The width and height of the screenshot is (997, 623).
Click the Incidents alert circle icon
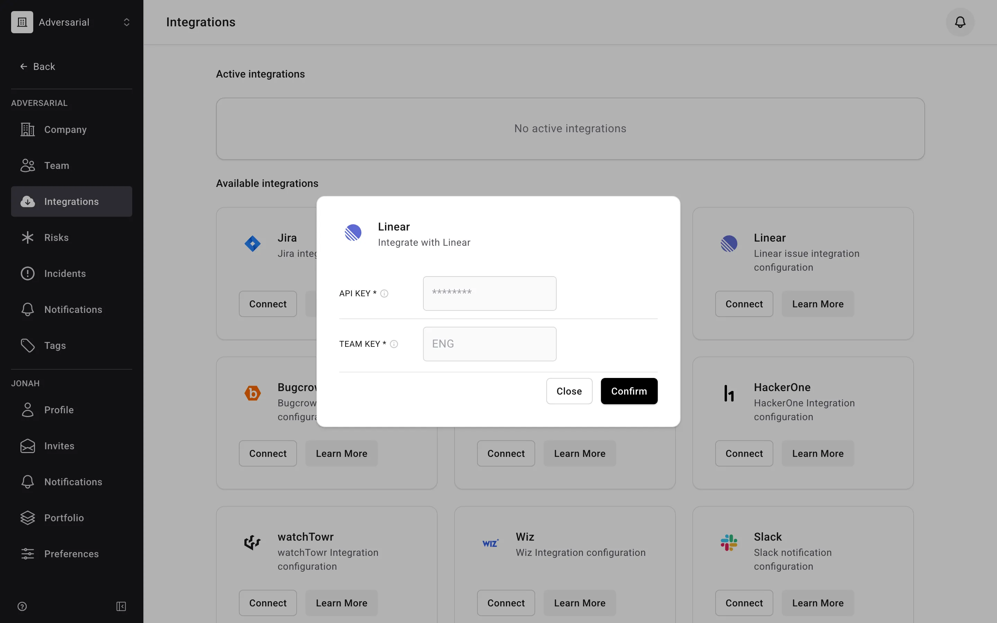28,273
